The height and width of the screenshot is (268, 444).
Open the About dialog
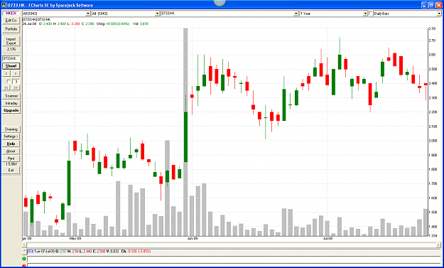[x=11, y=151]
